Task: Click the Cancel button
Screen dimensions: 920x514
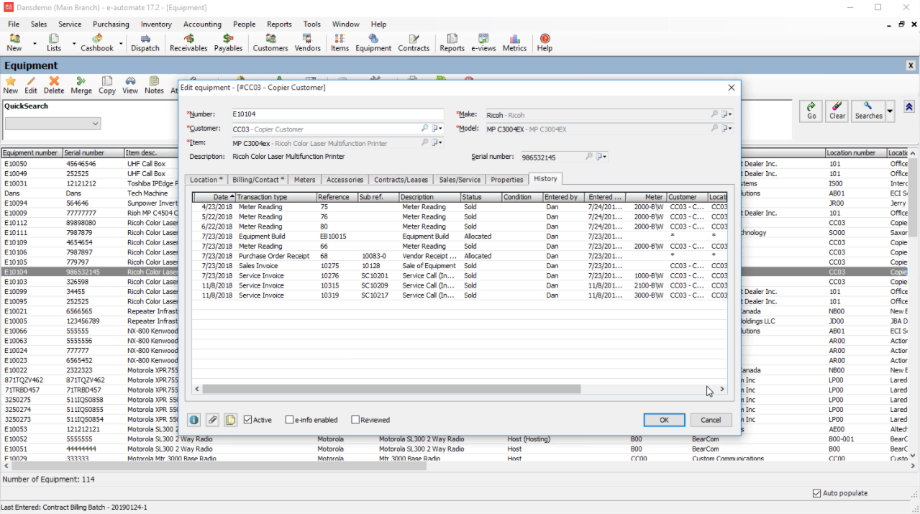Action: tap(711, 420)
